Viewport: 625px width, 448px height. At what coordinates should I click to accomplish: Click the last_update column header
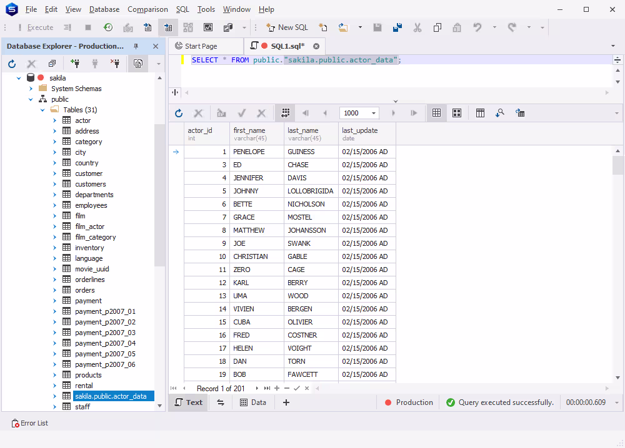pyautogui.click(x=367, y=134)
